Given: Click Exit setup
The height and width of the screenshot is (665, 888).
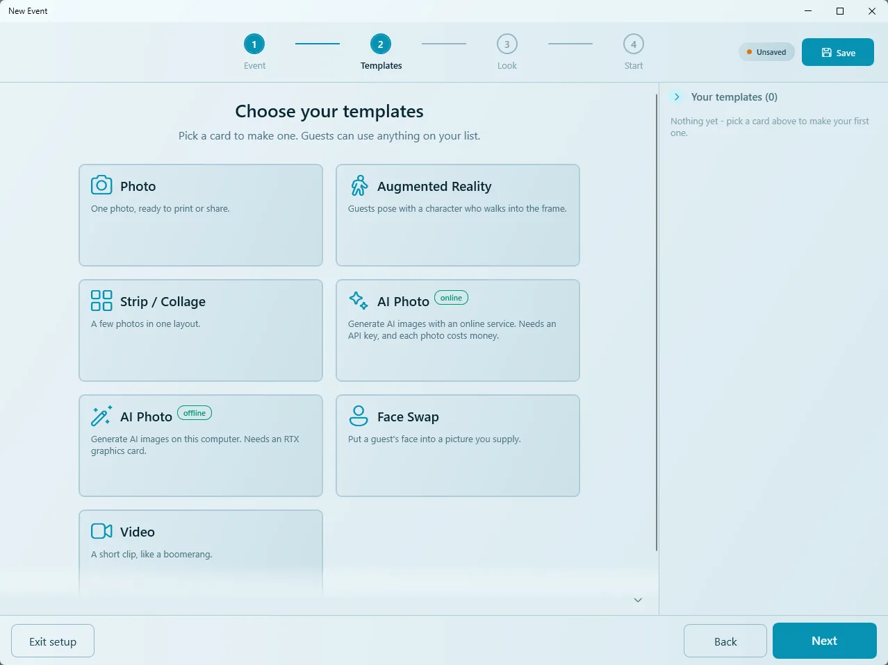Looking at the screenshot, I should [53, 641].
